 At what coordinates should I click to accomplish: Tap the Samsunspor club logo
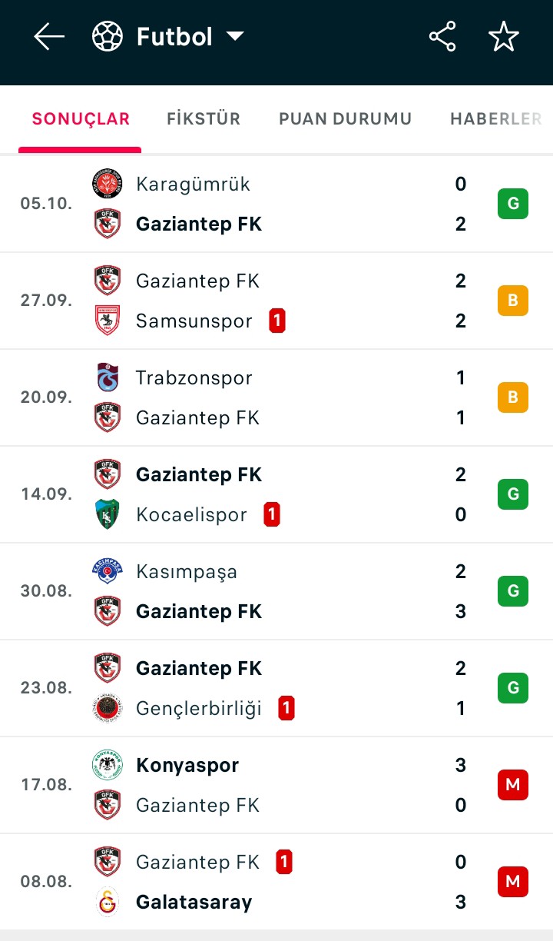pos(108,321)
